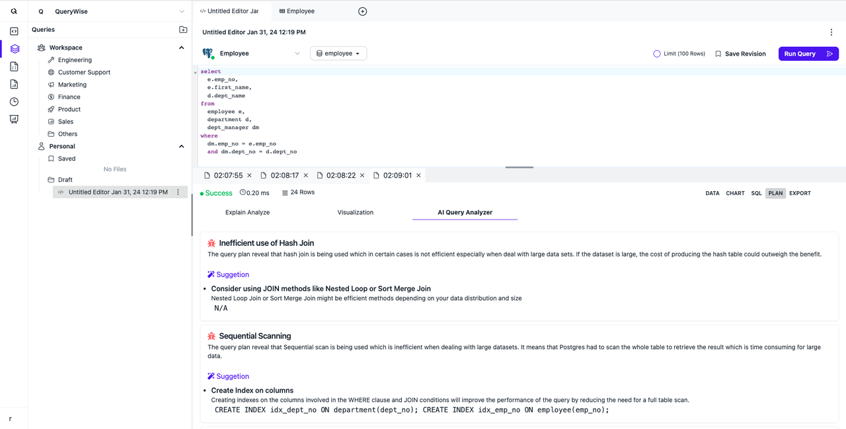Add a new editor tab with plus icon

[x=362, y=11]
